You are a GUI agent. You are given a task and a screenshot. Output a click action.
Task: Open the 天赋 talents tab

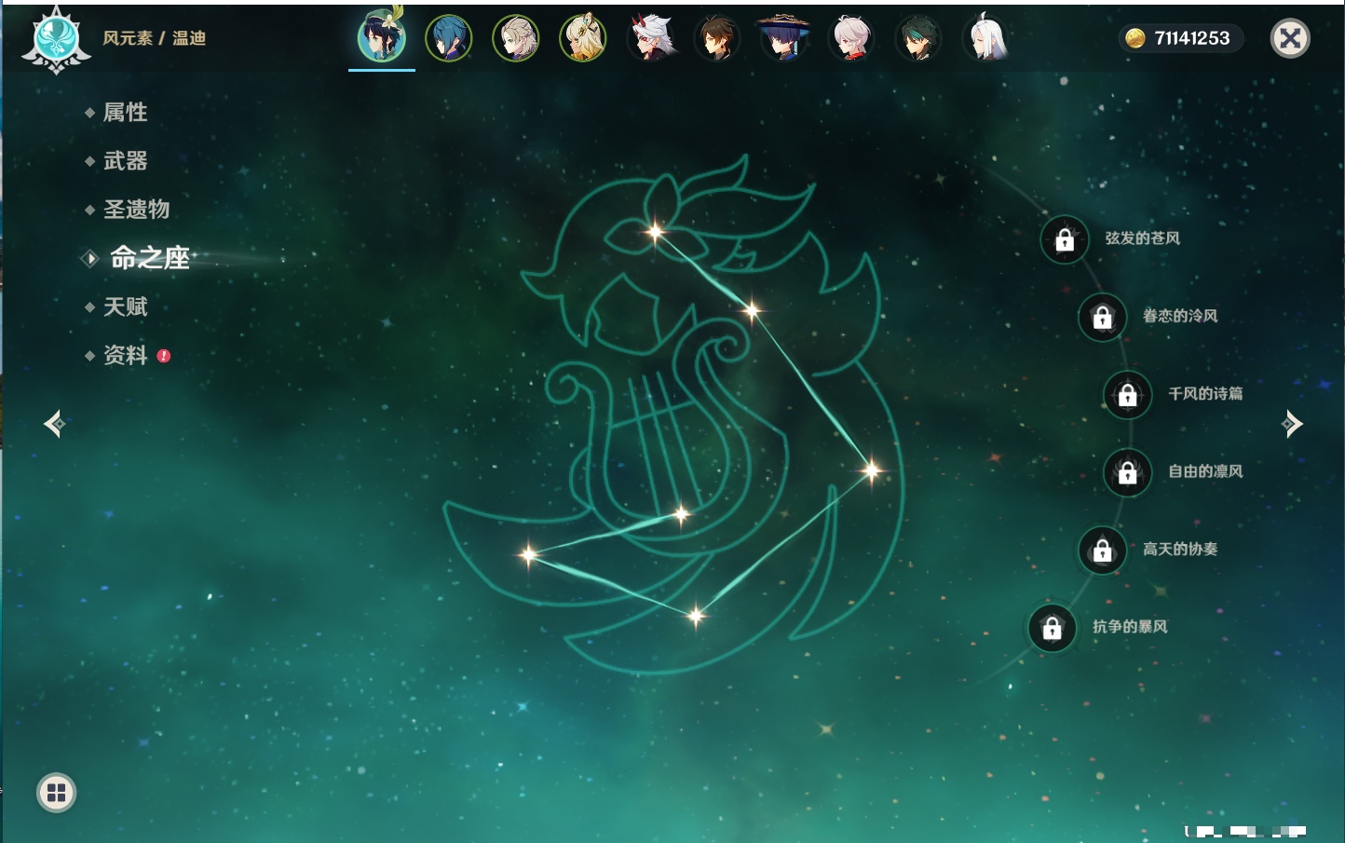click(125, 306)
